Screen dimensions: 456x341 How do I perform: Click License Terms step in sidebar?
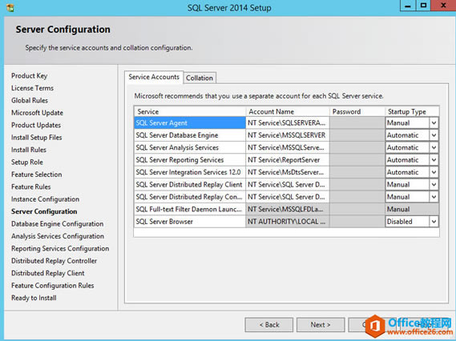pos(32,88)
